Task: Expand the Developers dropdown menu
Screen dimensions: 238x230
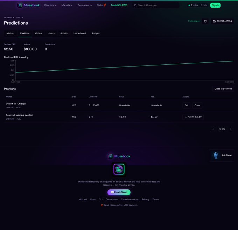Action: [85, 5]
